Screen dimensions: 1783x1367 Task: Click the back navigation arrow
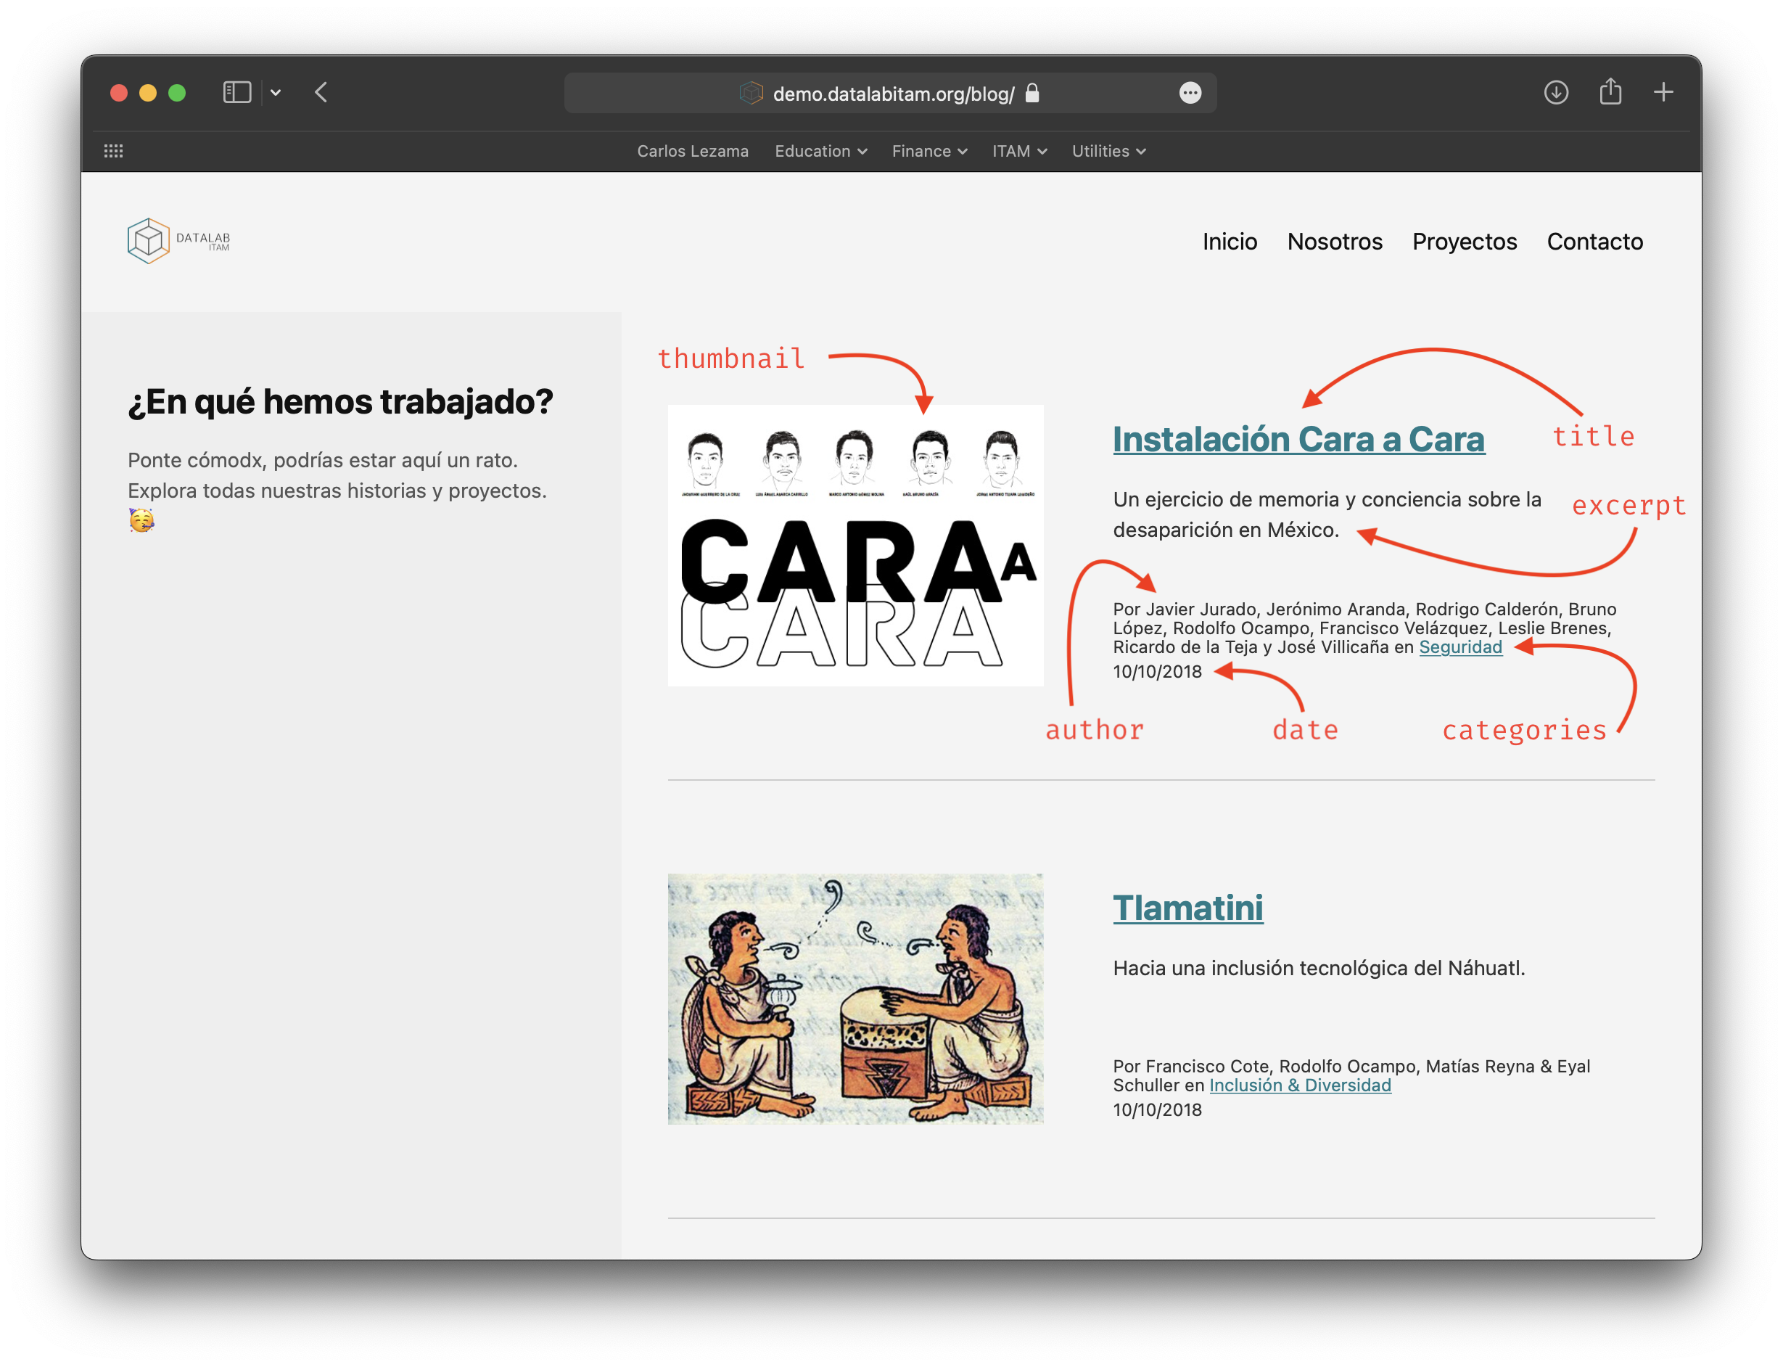(x=321, y=92)
